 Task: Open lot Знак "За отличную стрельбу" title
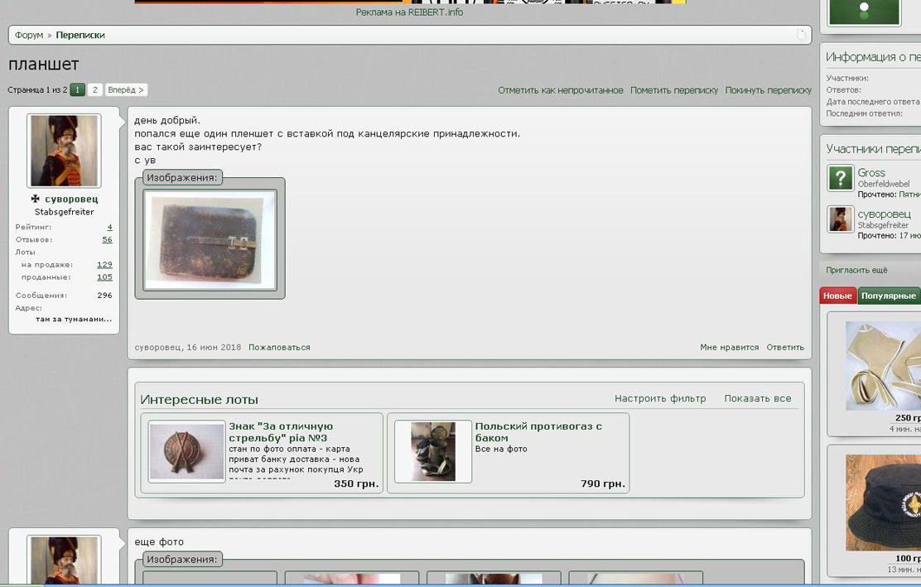(281, 432)
